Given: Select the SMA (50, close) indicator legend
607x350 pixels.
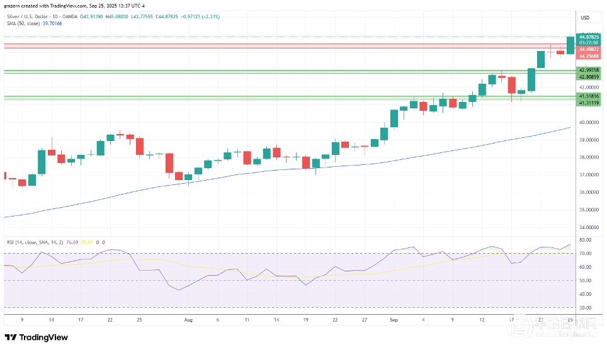Looking at the screenshot, I should click(x=22, y=23).
